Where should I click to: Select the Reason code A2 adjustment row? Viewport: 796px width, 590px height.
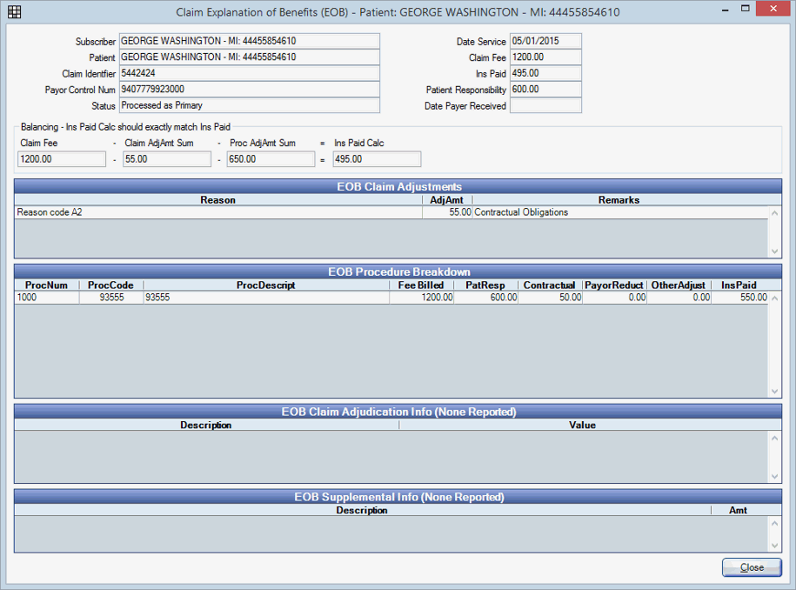click(x=217, y=211)
